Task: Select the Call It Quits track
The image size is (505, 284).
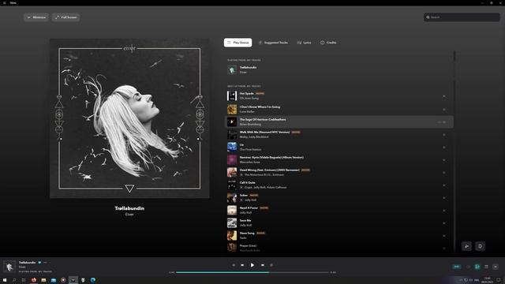Action: [x=339, y=185]
